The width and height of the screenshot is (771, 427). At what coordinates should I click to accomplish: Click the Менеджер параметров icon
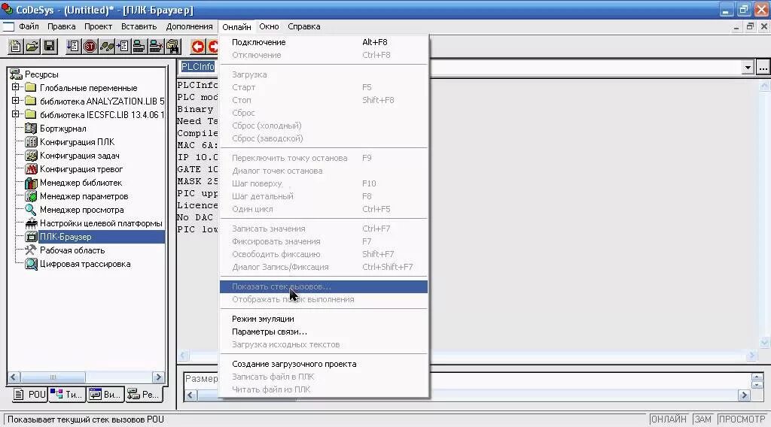coord(31,196)
